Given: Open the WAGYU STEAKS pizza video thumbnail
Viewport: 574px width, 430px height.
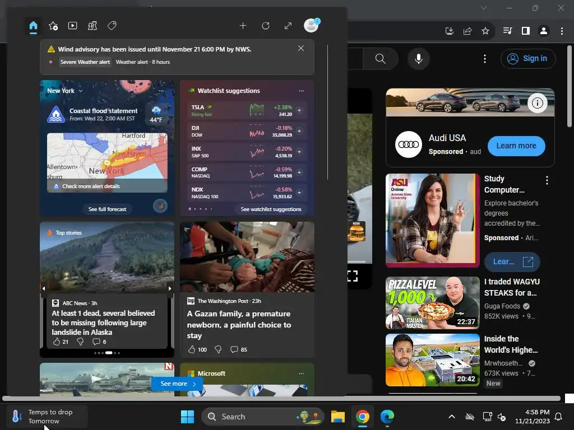Looking at the screenshot, I should click(432, 303).
